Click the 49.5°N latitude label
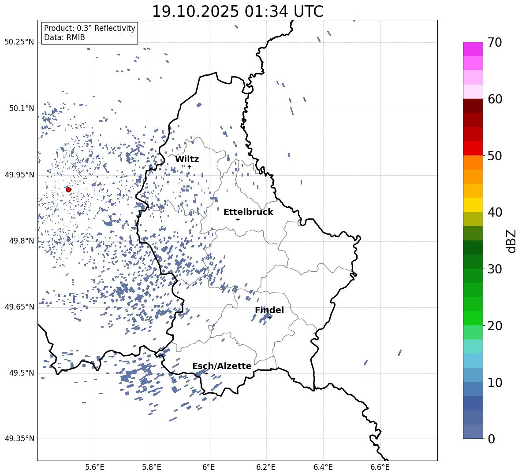Viewport: 522px width, 476px height. coord(22,373)
